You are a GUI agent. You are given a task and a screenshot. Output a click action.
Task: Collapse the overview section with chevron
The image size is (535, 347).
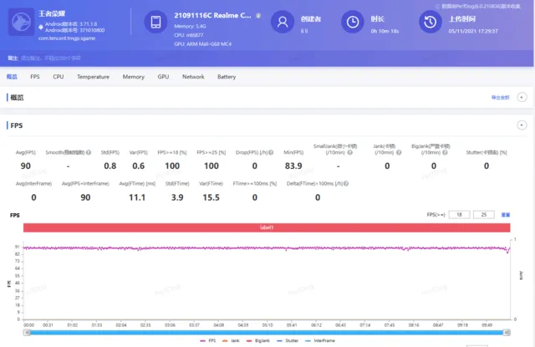[524, 98]
